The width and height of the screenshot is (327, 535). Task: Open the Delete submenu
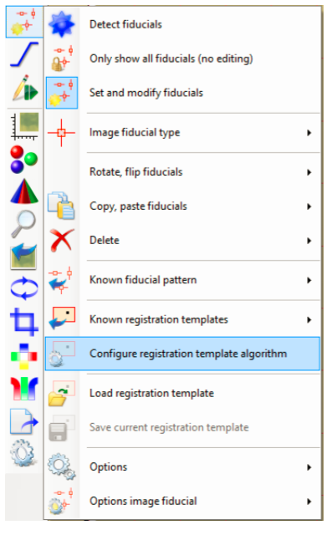coord(182,240)
